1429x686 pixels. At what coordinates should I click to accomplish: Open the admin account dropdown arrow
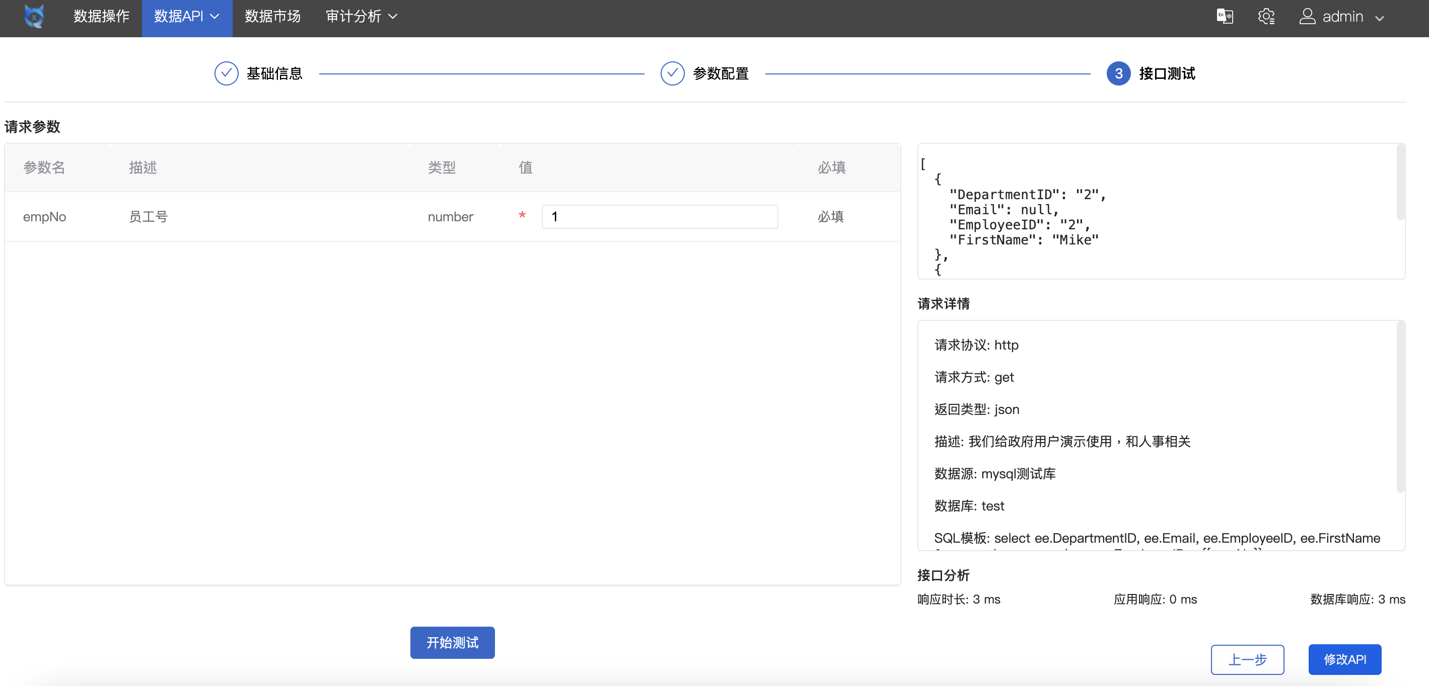click(x=1380, y=18)
